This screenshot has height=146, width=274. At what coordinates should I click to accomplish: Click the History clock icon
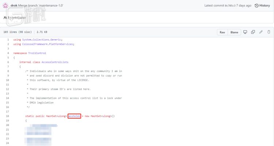256,5
